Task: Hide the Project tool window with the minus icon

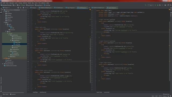Action: pyautogui.click(x=26, y=8)
